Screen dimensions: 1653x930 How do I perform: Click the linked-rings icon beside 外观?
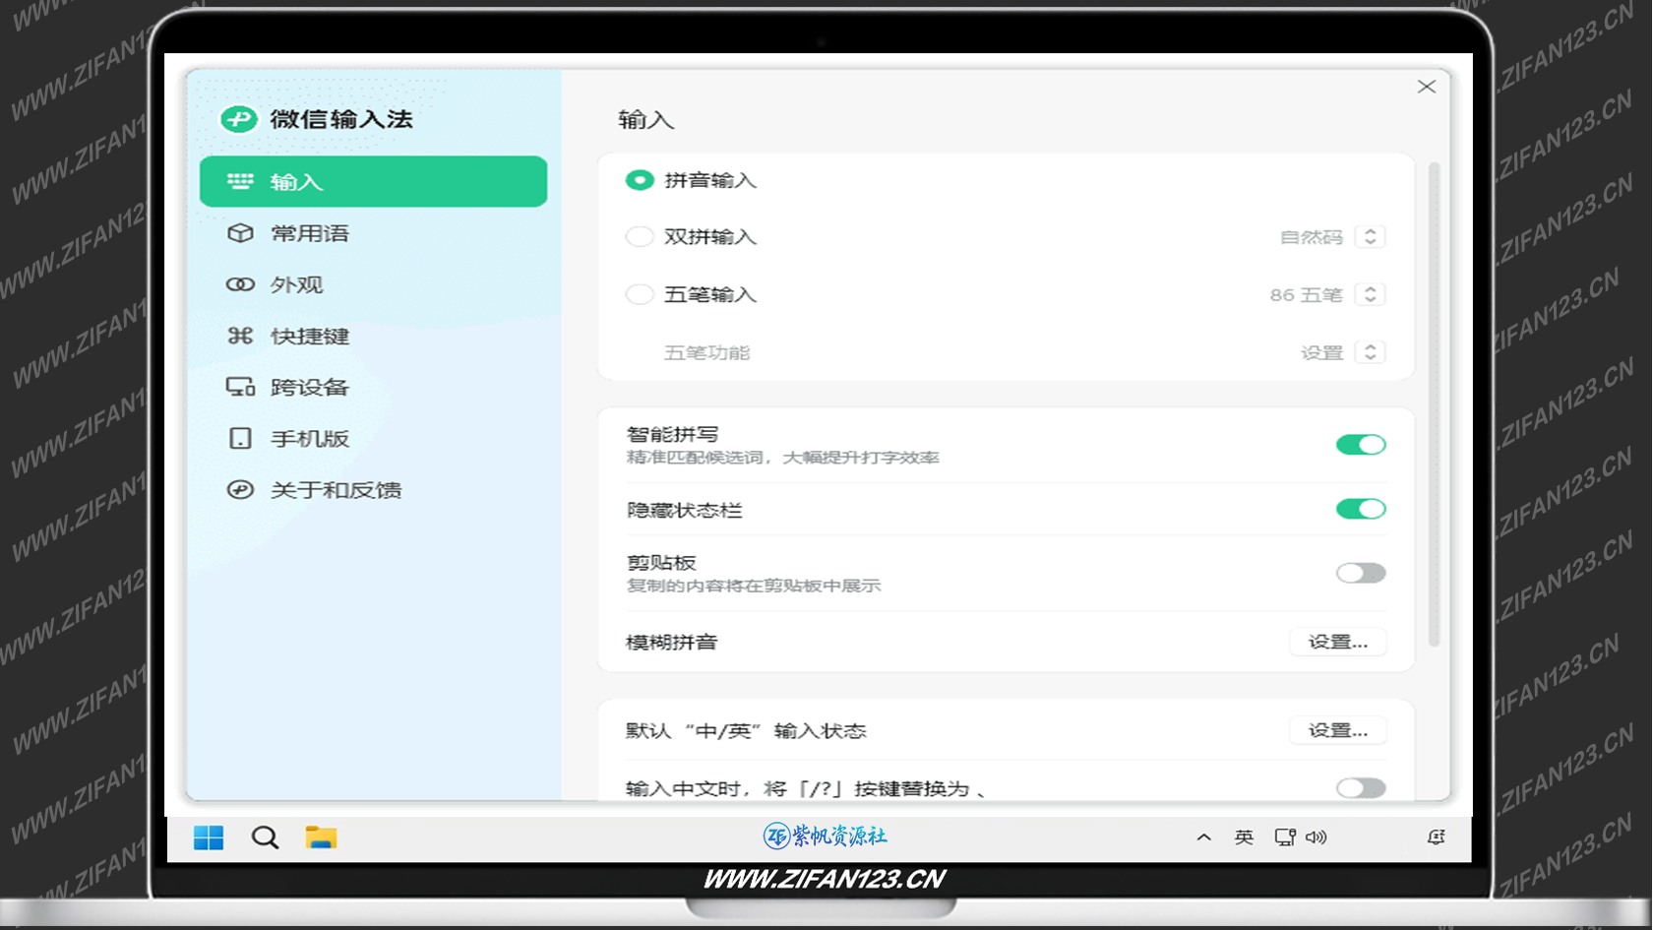point(240,284)
